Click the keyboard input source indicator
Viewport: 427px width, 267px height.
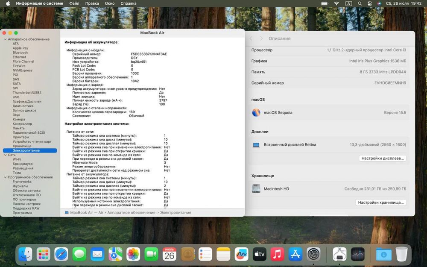tap(348, 3)
